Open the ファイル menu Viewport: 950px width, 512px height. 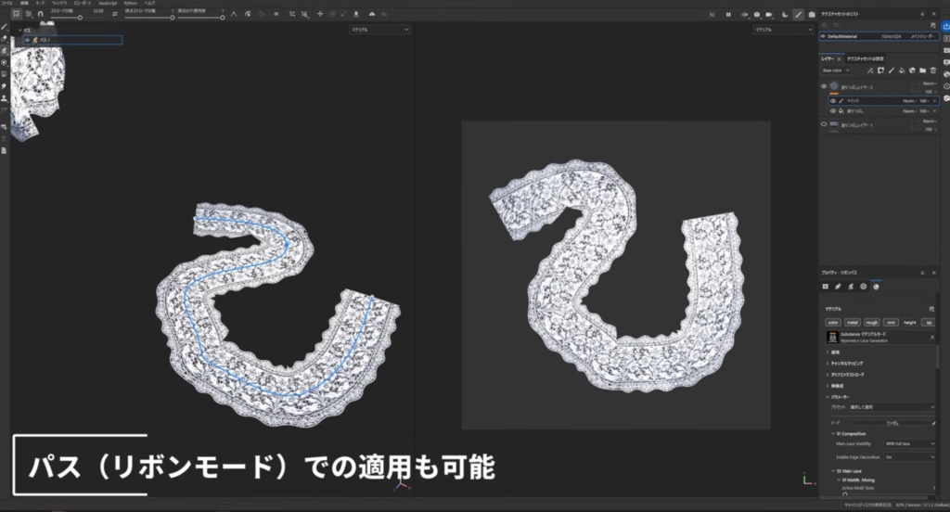[6, 3]
